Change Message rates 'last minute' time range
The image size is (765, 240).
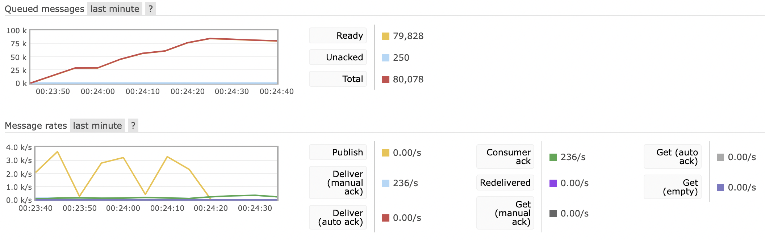[x=97, y=125]
